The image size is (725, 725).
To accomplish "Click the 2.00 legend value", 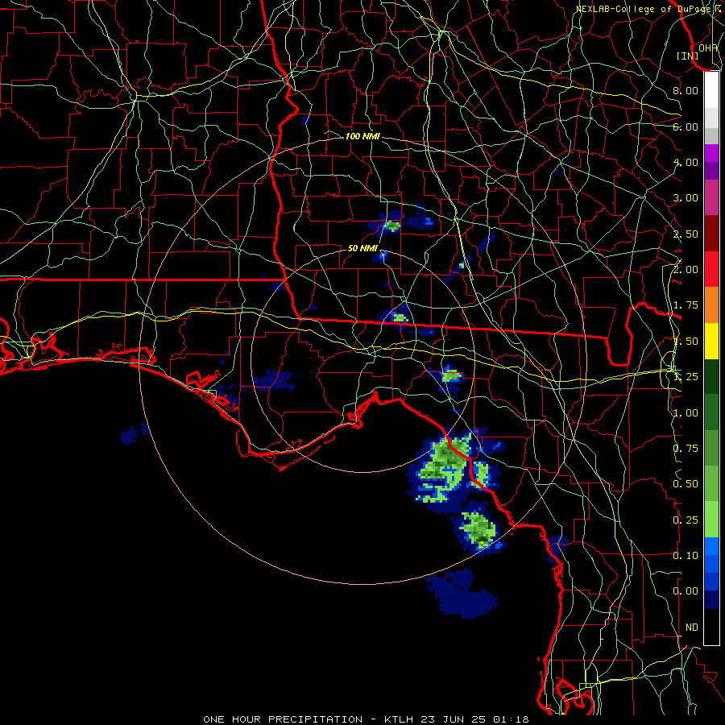I will pyautogui.click(x=686, y=270).
